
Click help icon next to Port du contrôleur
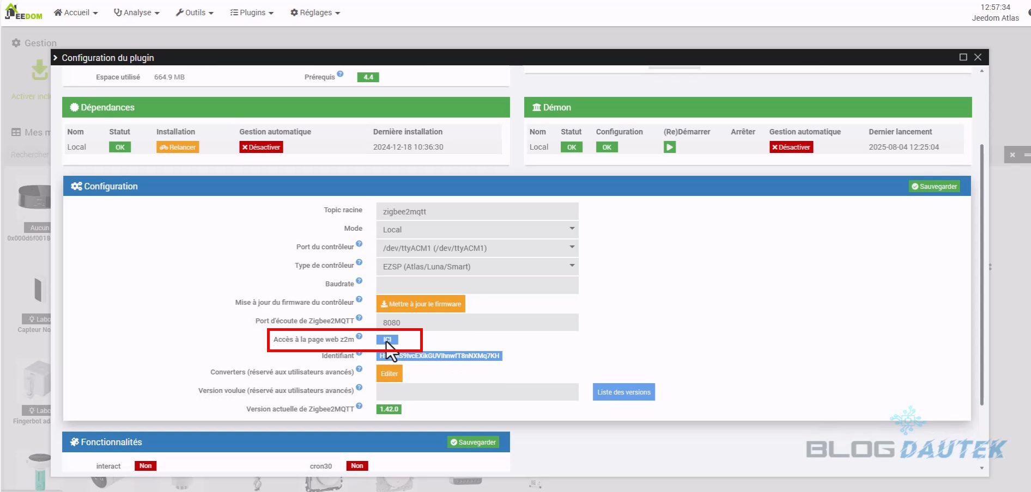(359, 244)
